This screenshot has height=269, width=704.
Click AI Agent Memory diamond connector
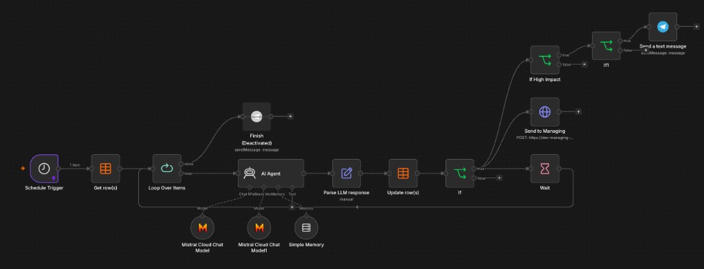(x=278, y=188)
